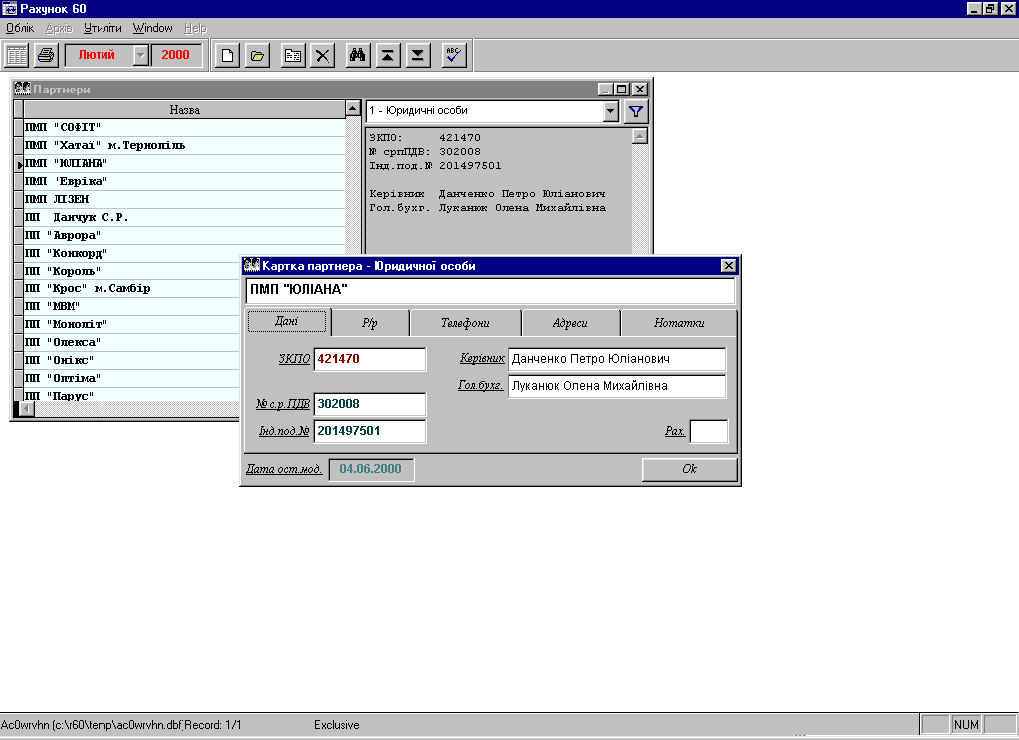Open the Облік menu
The height and width of the screenshot is (740, 1019).
pyautogui.click(x=20, y=28)
